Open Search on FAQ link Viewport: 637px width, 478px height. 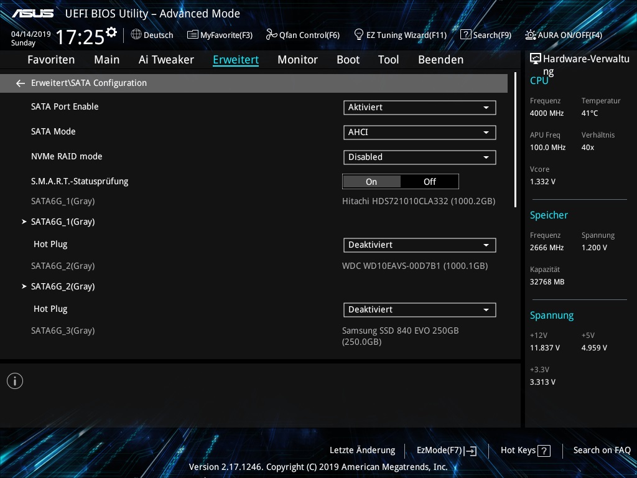tap(602, 451)
